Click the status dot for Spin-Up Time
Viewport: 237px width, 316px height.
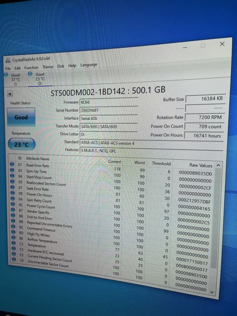click(x=12, y=170)
